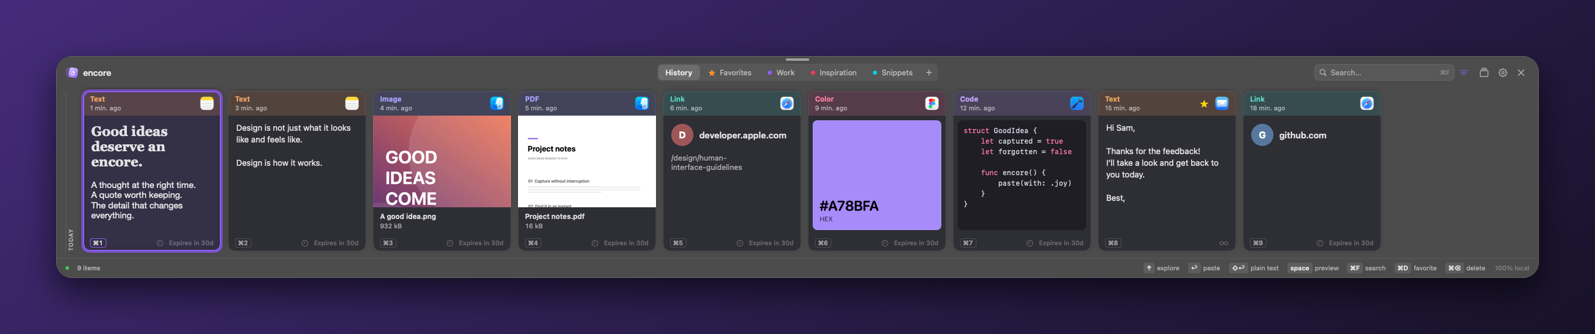Click the green status dot near 9 items

pos(67,268)
